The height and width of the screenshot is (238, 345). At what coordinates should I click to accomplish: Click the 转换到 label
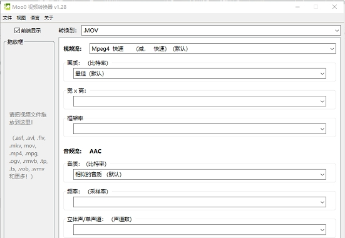point(68,31)
